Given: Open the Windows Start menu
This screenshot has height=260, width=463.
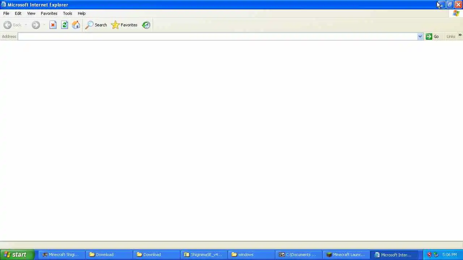Looking at the screenshot, I should point(17,255).
